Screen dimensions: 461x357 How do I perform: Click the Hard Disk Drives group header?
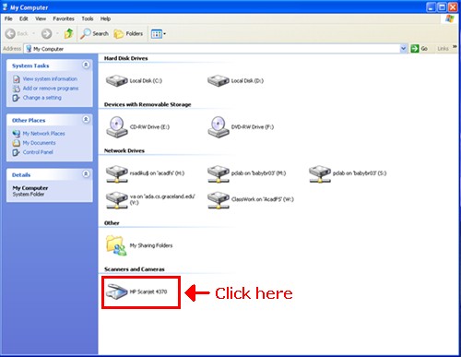click(x=125, y=58)
